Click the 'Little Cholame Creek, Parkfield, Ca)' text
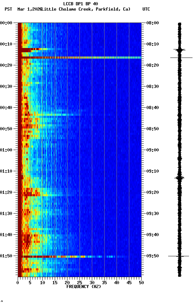Viewport: 195px width, 305px height. [x=86, y=9]
